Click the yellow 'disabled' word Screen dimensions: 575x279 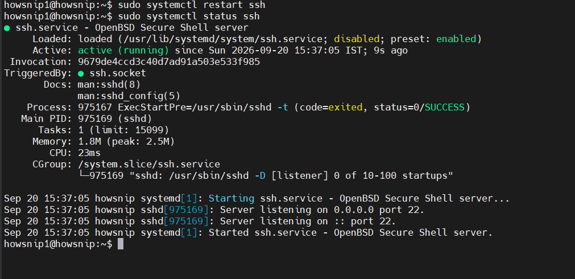click(x=357, y=39)
